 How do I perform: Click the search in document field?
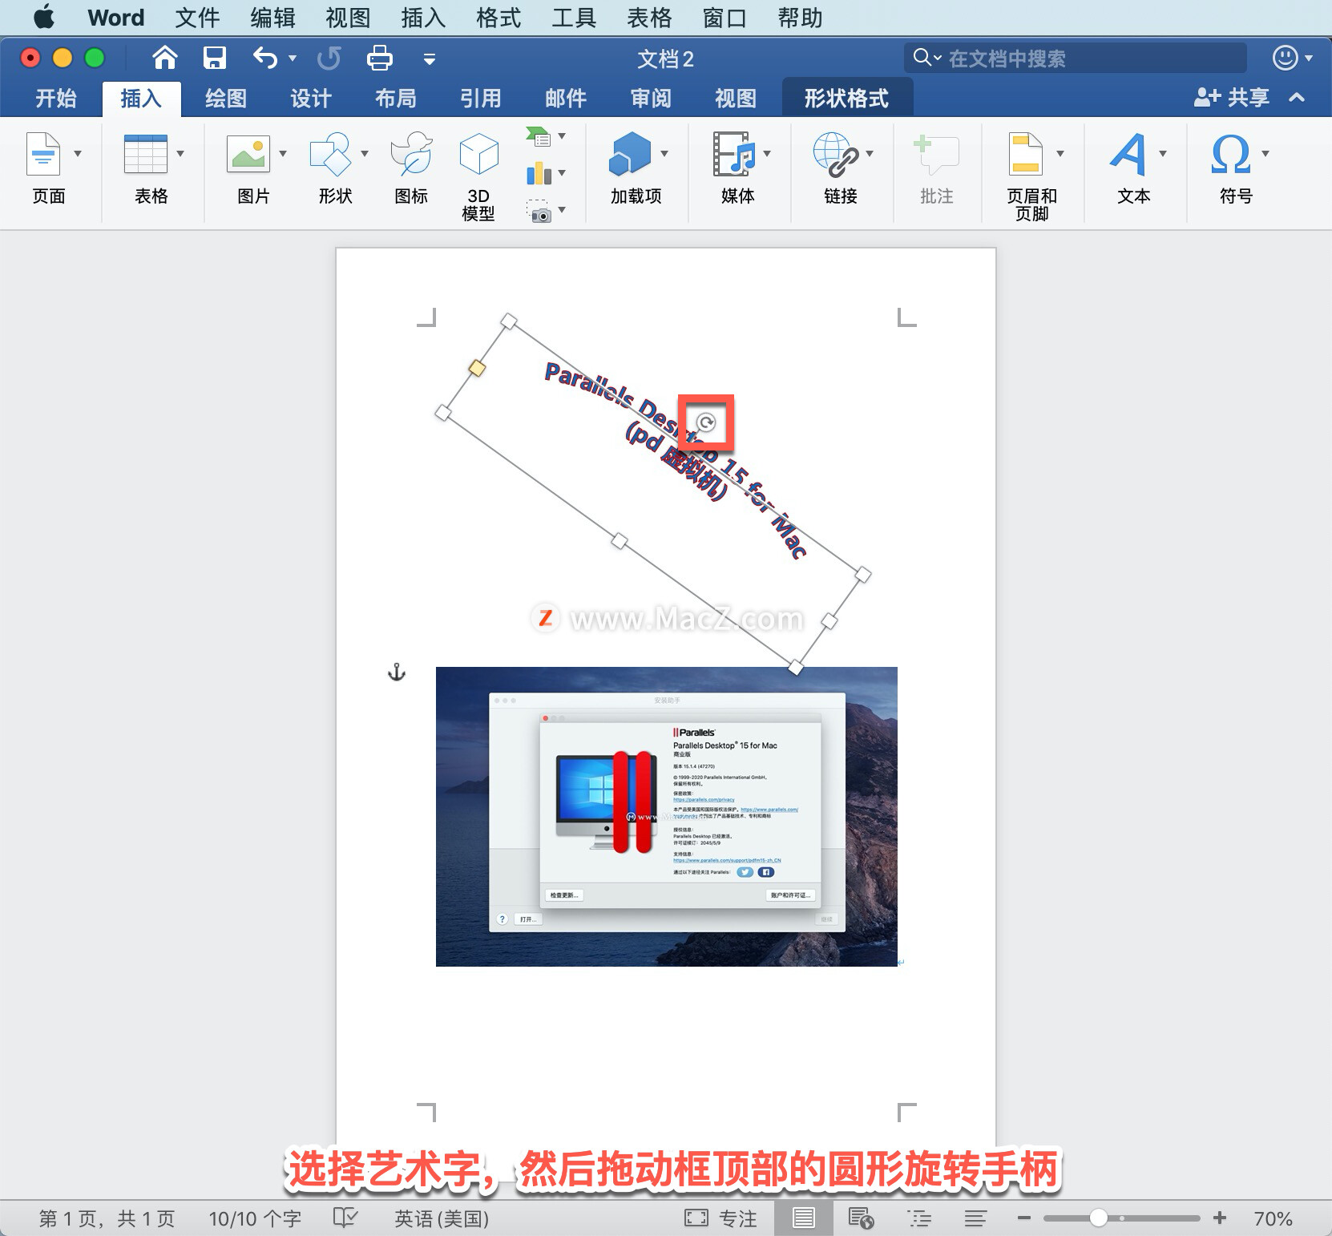[1076, 58]
